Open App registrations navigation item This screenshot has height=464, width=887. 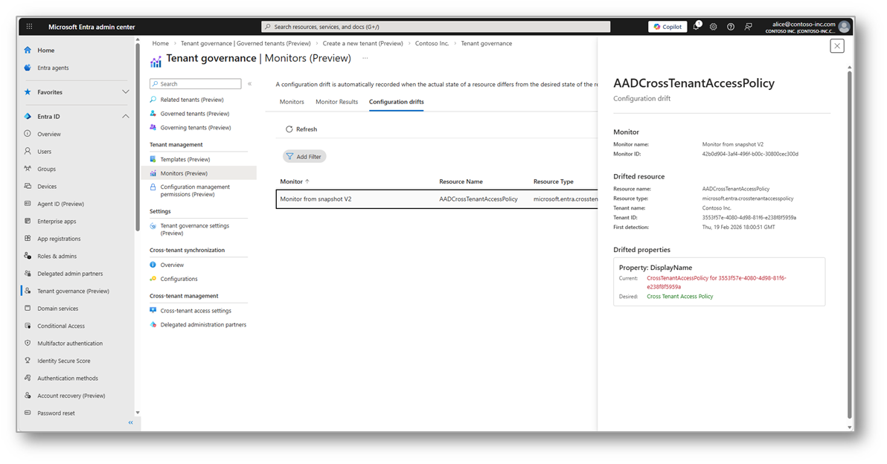click(59, 239)
